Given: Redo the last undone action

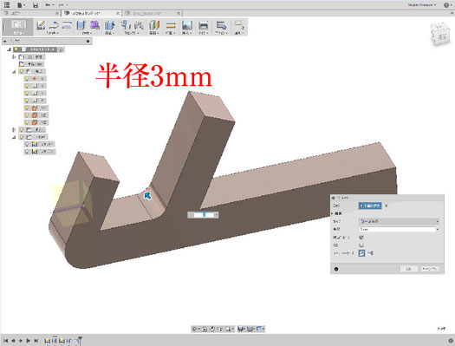Looking at the screenshot, I should 62,5.
